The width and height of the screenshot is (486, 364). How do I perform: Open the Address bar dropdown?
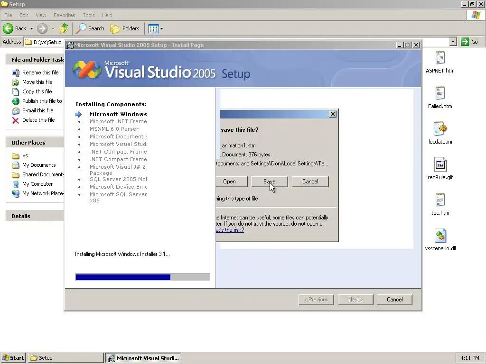(x=453, y=42)
